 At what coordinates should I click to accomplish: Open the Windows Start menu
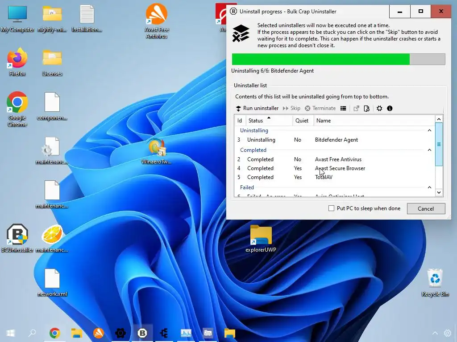pos(11,333)
